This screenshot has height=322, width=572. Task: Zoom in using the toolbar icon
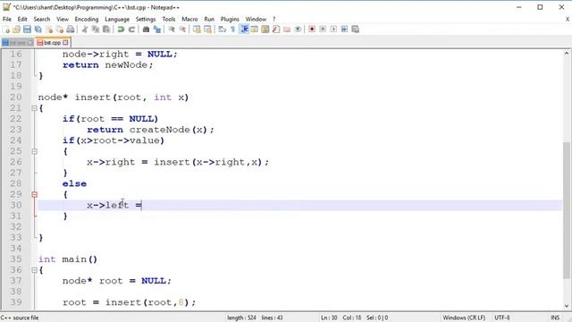coord(172,30)
